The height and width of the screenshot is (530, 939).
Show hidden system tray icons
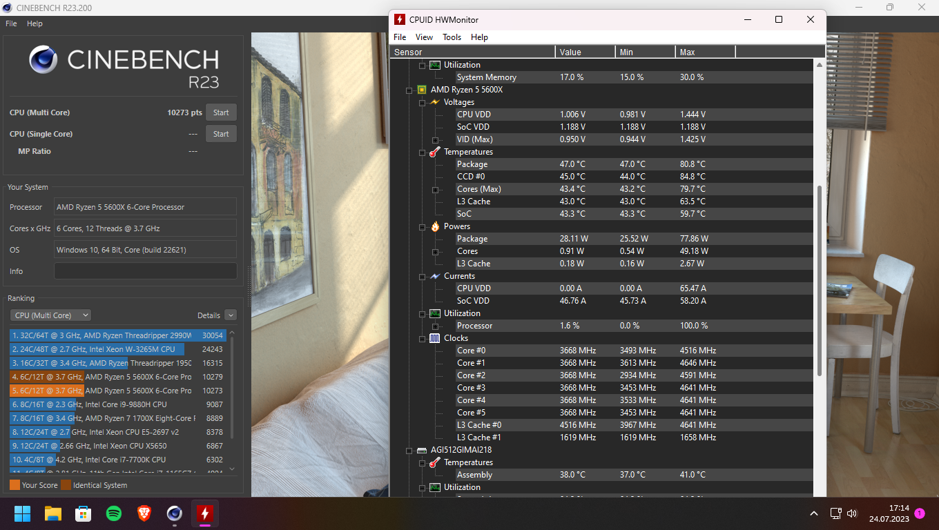814,513
